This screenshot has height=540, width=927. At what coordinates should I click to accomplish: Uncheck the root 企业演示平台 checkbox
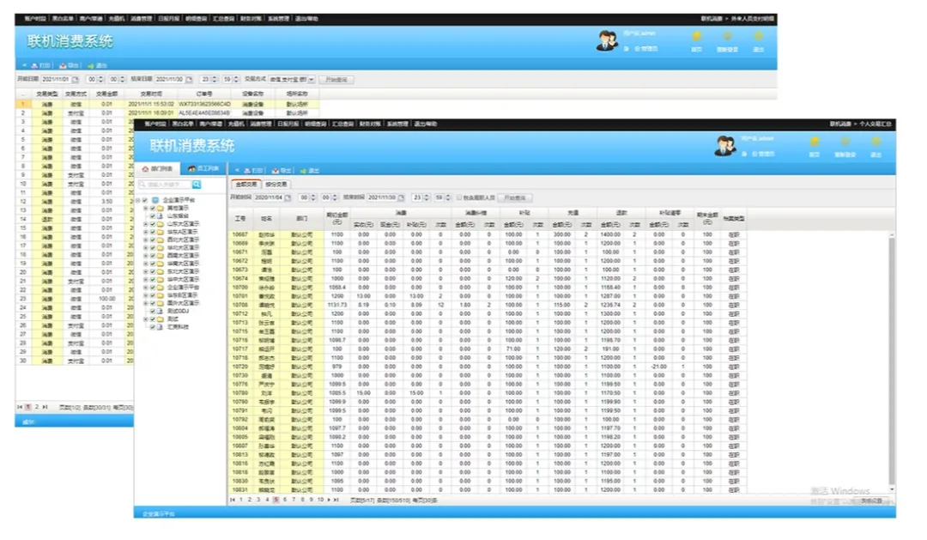pyautogui.click(x=145, y=200)
